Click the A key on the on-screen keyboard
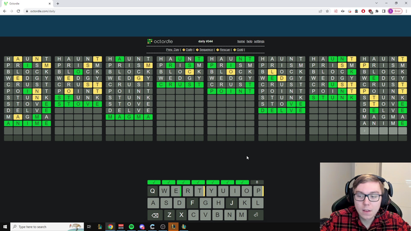 (x=153, y=203)
